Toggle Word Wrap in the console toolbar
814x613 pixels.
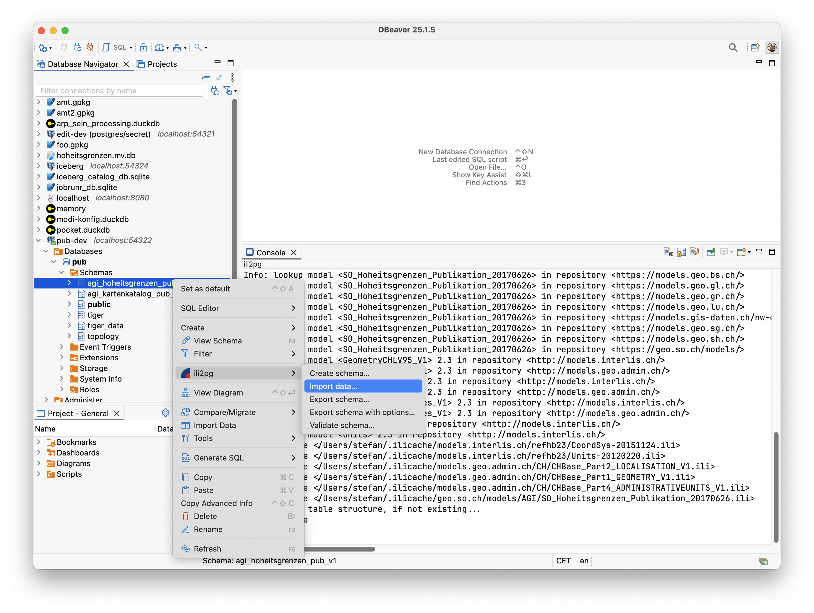point(694,252)
